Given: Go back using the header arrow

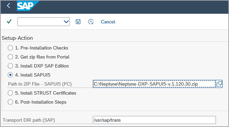Looking at the screenshot, I should 8,6.
